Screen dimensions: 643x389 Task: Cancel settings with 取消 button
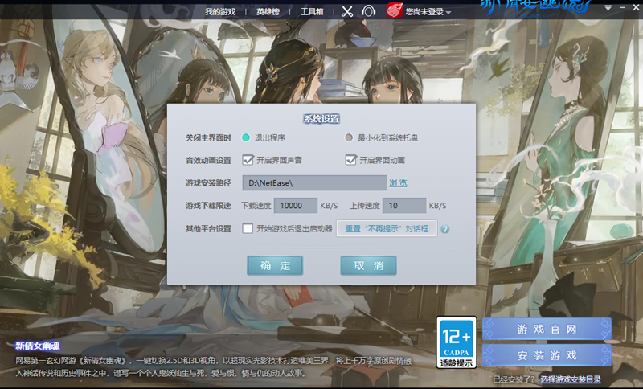[368, 265]
